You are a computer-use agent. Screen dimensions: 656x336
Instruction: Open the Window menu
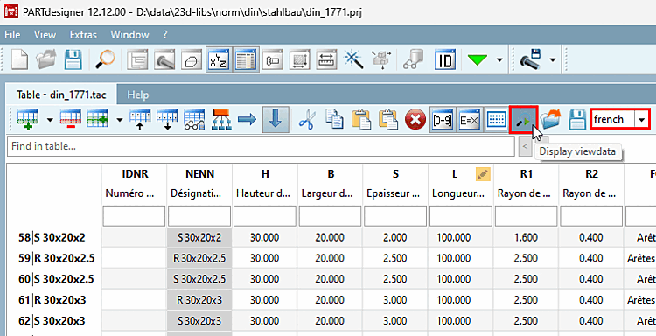129,35
